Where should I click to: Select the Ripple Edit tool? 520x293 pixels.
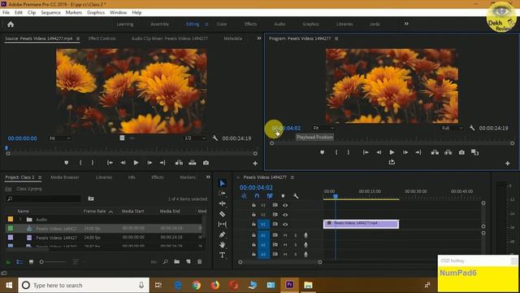coord(222,203)
